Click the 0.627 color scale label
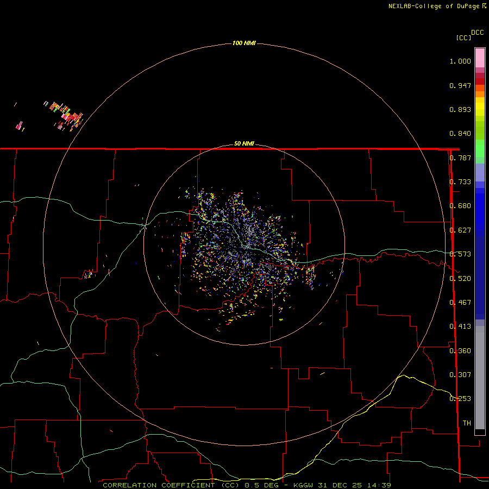Image resolution: width=489 pixels, height=489 pixels. click(x=460, y=230)
